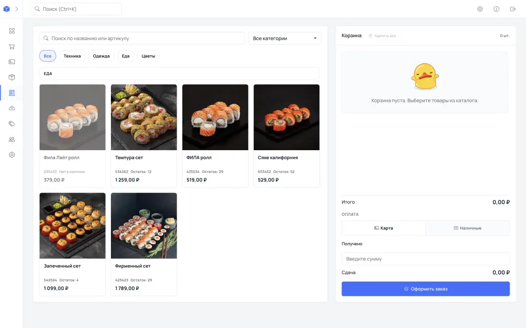This screenshot has height=328, width=526.
Task: Filter products by Техника chip
Action: coord(72,56)
